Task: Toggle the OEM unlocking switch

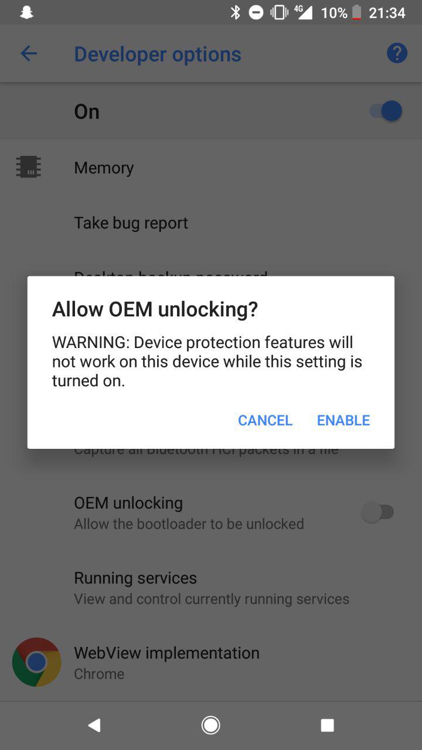Action: [377, 513]
